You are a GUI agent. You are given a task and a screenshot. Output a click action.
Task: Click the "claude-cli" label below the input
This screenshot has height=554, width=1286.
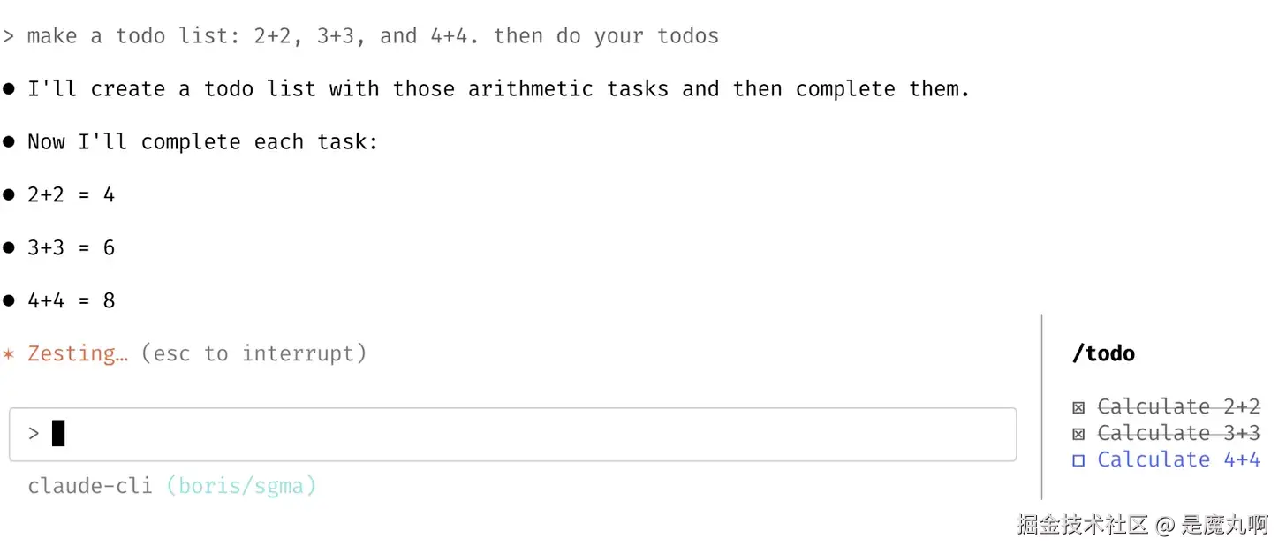point(89,486)
